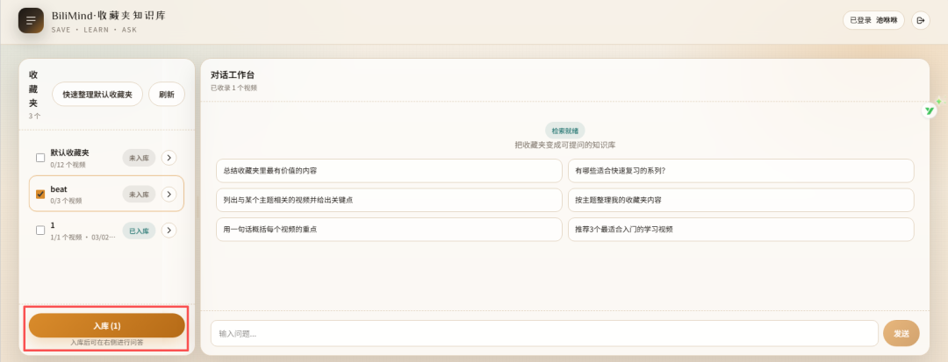Click the logout icon at top right

(x=920, y=20)
